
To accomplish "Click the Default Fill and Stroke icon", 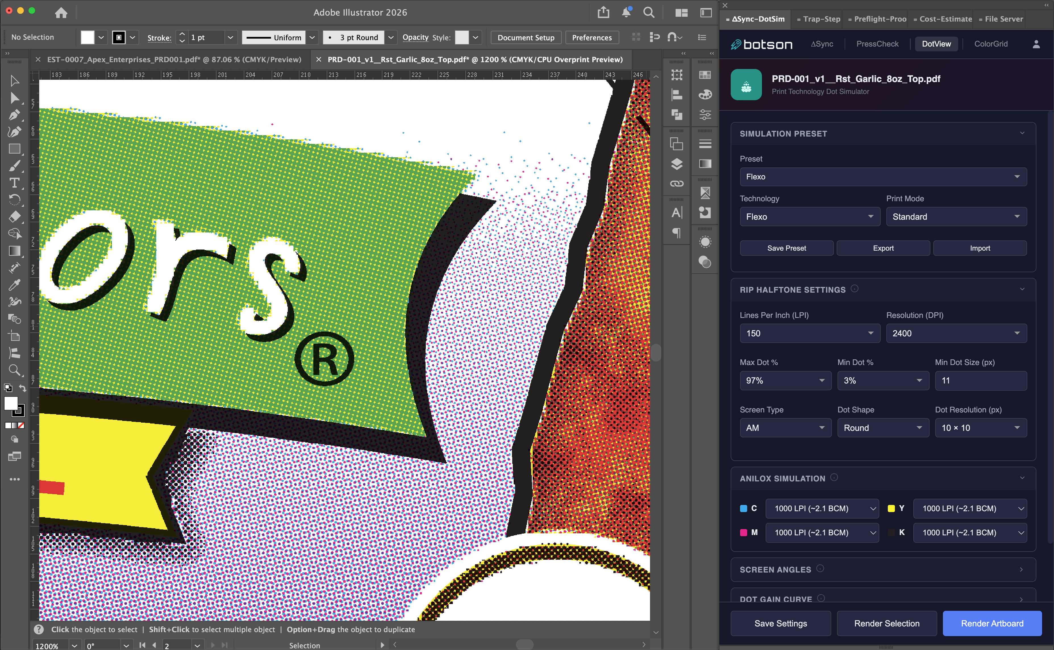I will click(8, 388).
